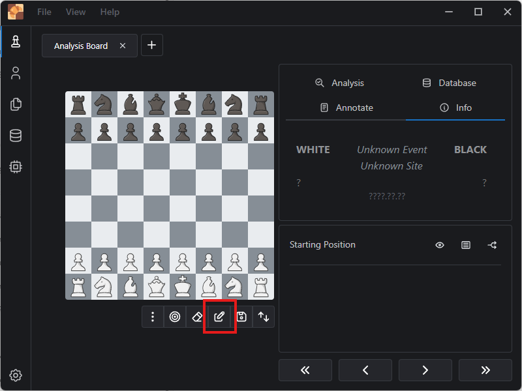Select the white pawn on e2
The image size is (522, 391).
183,261
